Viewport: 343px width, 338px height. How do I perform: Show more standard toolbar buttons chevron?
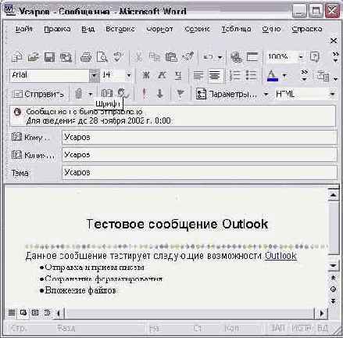(335, 57)
